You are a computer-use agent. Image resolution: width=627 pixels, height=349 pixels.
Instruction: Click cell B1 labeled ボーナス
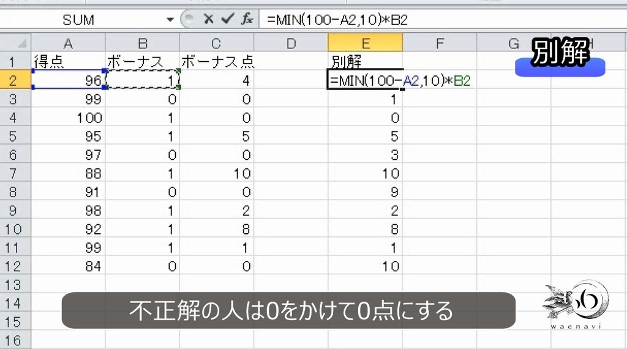(142, 61)
